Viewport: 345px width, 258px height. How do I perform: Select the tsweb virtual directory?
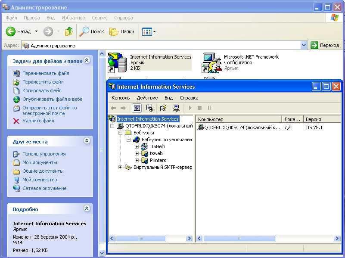click(x=156, y=153)
